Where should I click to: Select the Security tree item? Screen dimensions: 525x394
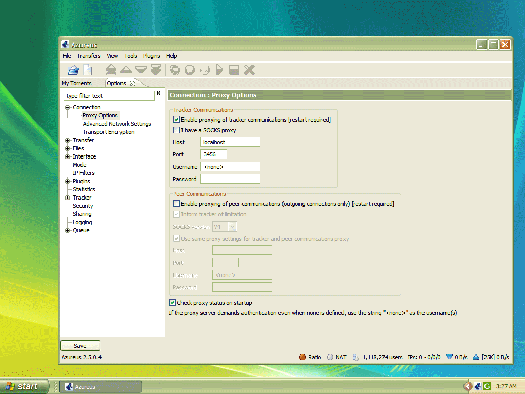83,206
